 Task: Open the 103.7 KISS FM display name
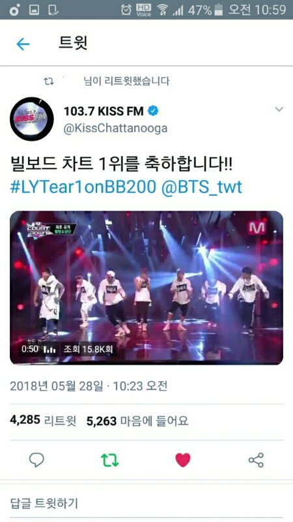tap(104, 111)
